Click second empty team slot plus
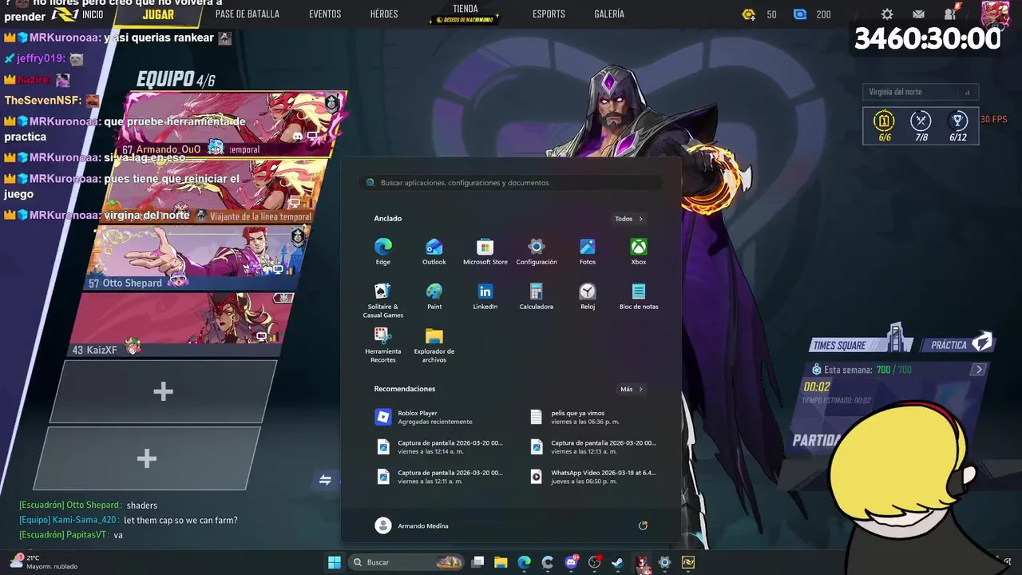 (x=146, y=458)
